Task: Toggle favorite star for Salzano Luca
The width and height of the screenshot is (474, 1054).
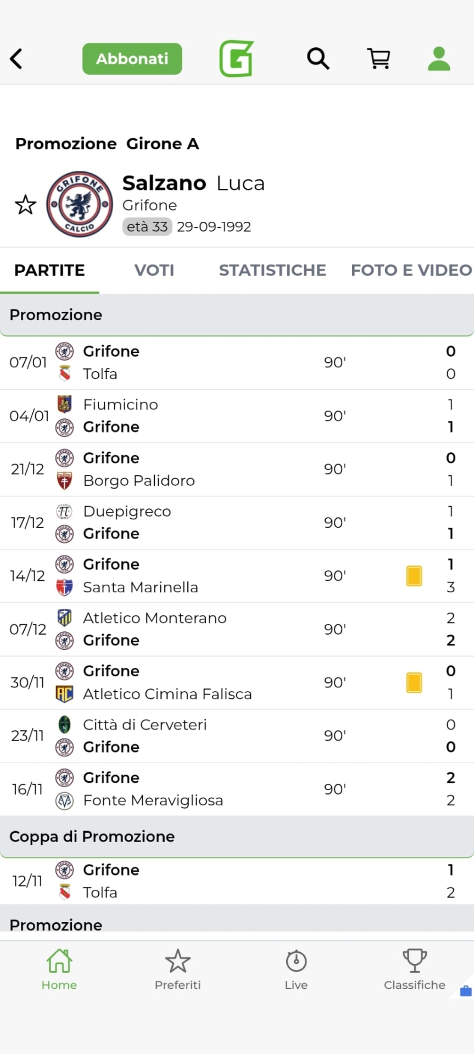Action: [25, 205]
